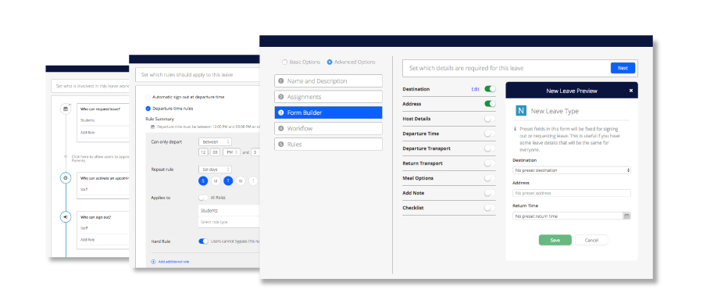Select the Advanced Options radio button
Screen dimensions: 703x307
pos(330,62)
